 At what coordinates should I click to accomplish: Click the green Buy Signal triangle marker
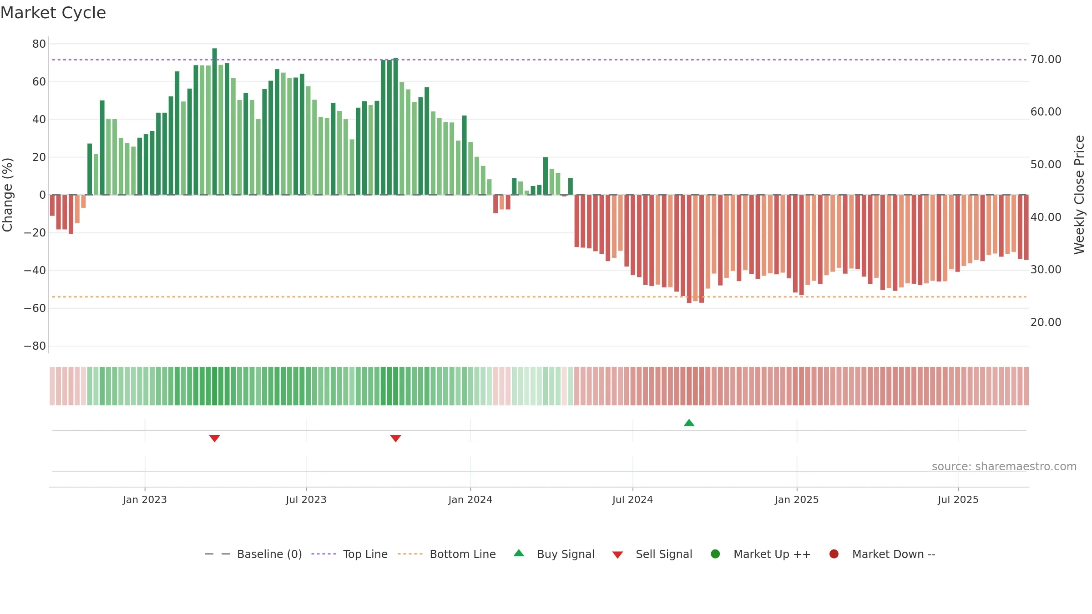tap(689, 423)
